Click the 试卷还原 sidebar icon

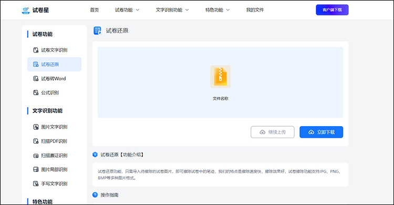[36, 65]
